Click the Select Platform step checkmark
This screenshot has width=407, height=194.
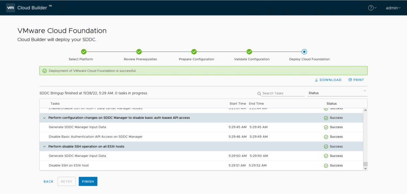coord(83,51)
